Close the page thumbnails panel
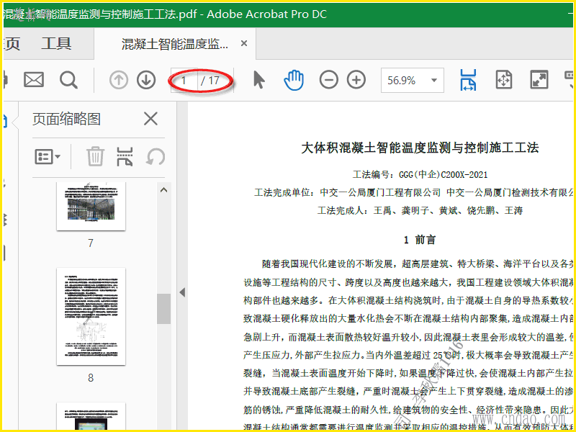 150,119
